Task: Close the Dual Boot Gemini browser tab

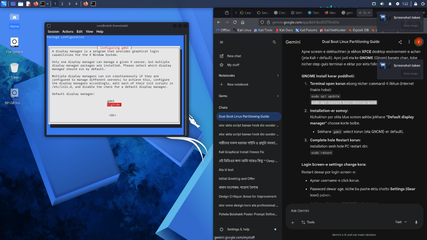Action: 369,12
